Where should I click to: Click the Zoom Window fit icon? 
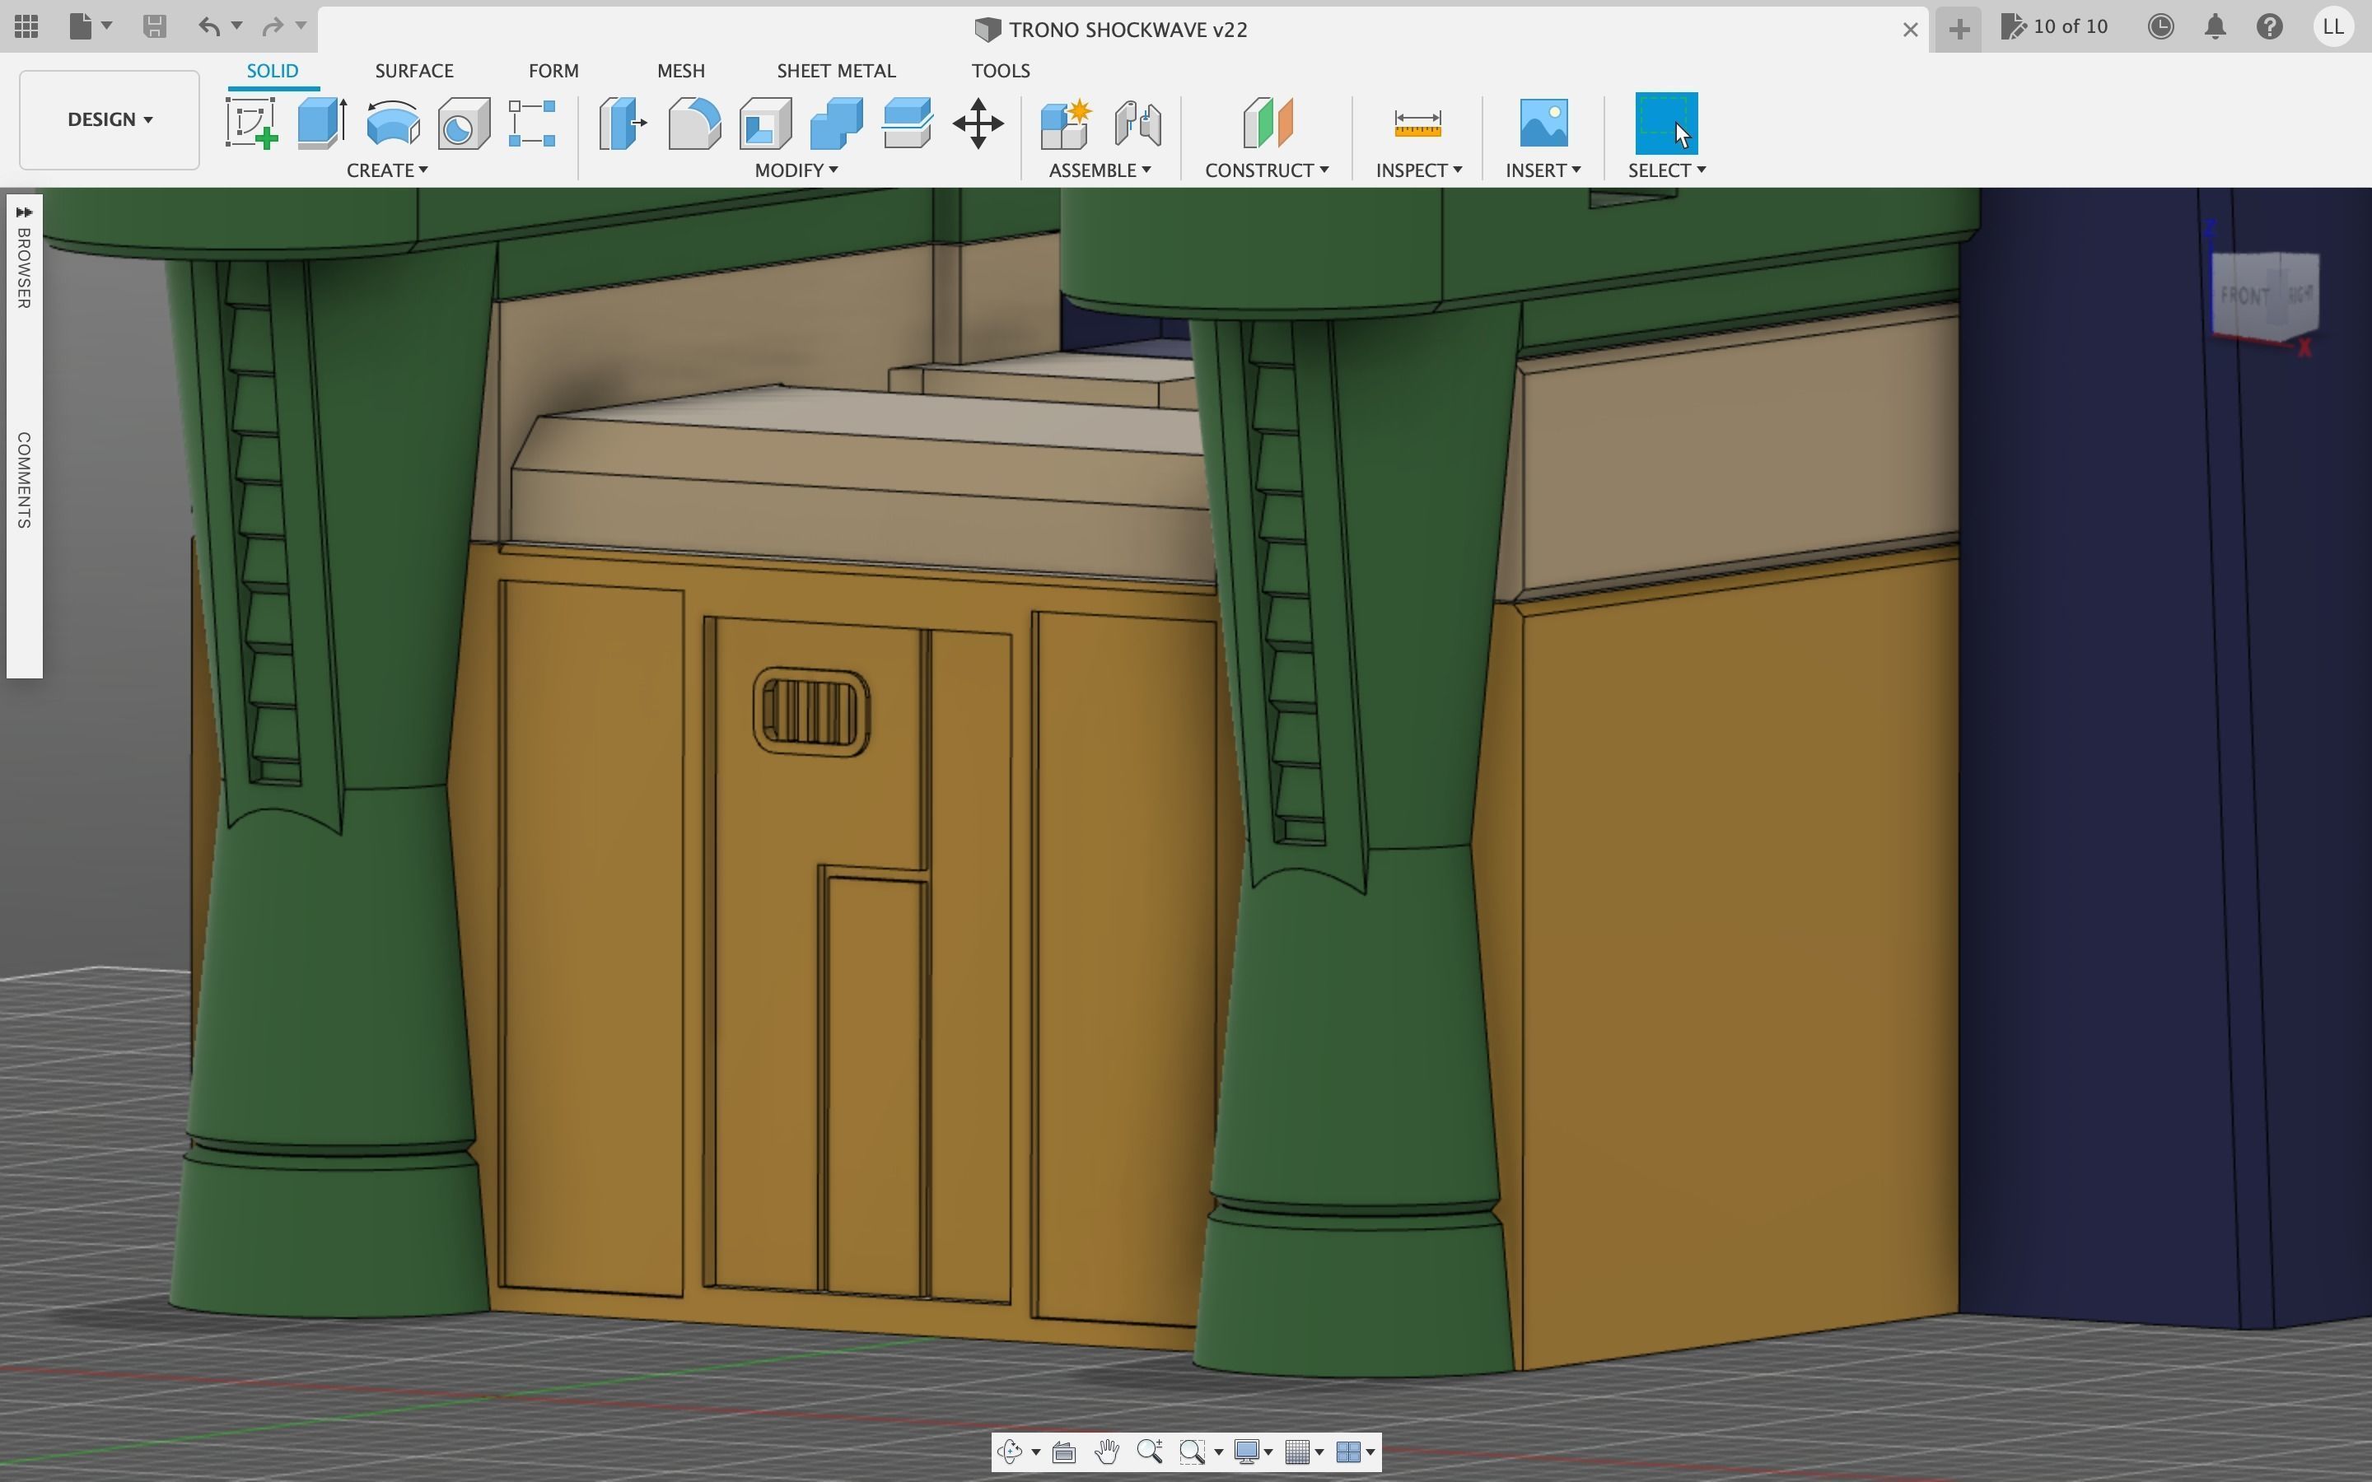pyautogui.click(x=1192, y=1452)
